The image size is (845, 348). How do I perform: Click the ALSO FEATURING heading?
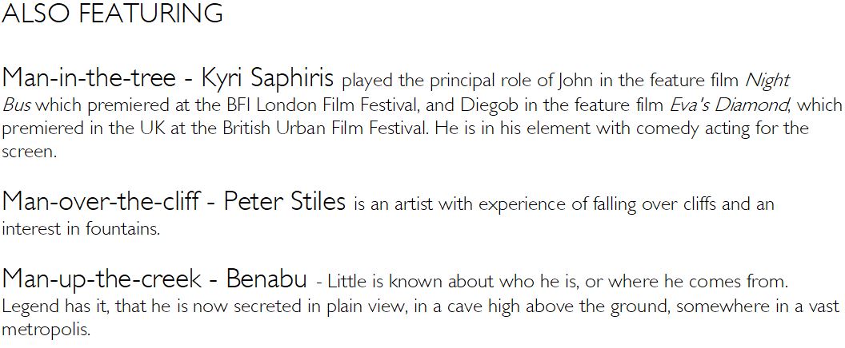click(x=112, y=14)
